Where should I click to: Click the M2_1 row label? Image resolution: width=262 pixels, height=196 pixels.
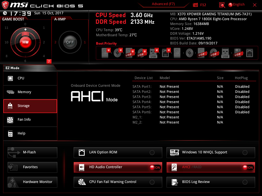[137, 117]
